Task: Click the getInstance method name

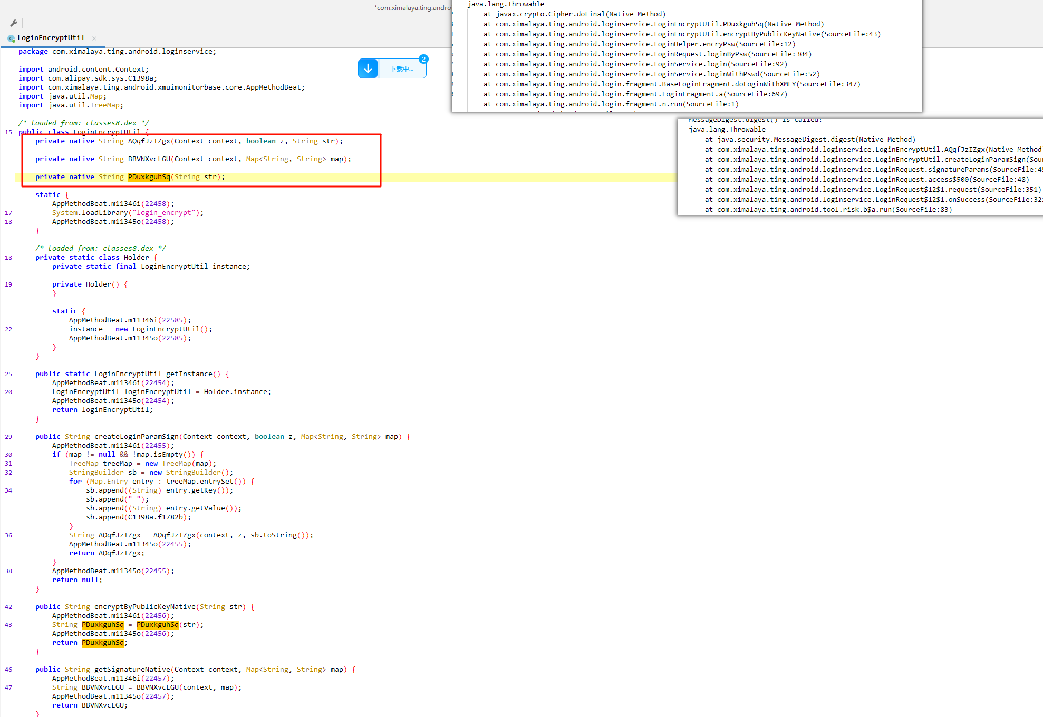Action: tap(189, 374)
